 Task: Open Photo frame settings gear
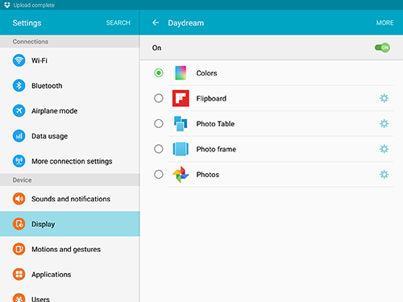384,149
